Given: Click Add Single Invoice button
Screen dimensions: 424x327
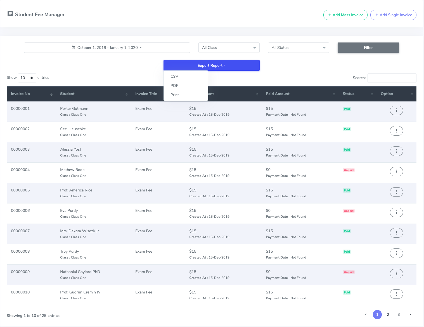Looking at the screenshot, I should pos(393,15).
